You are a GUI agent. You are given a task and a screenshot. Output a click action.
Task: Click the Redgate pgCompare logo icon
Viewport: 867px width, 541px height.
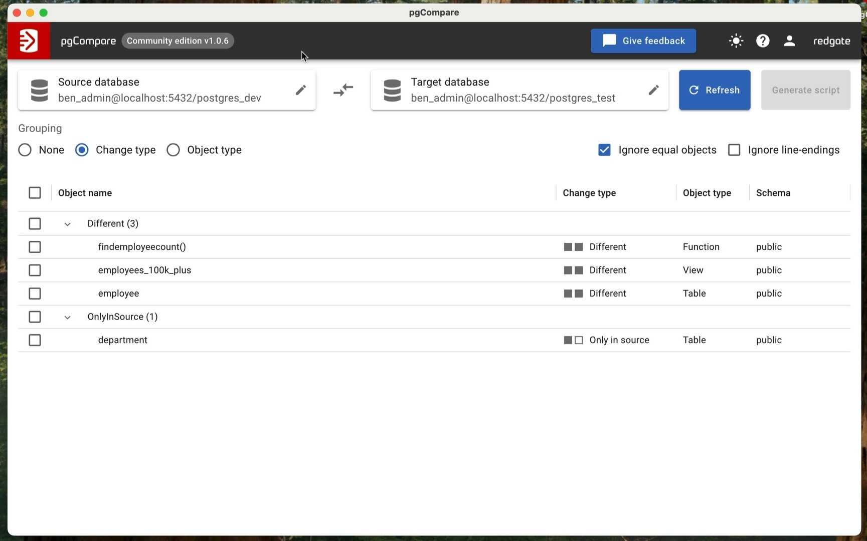coord(29,41)
